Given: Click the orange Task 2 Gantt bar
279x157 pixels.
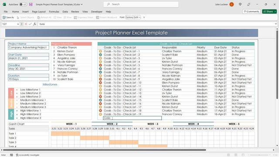Looking at the screenshot, I should pos(95,138).
